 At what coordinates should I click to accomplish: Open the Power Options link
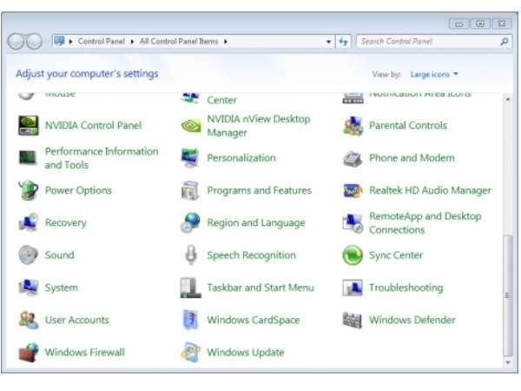(78, 190)
